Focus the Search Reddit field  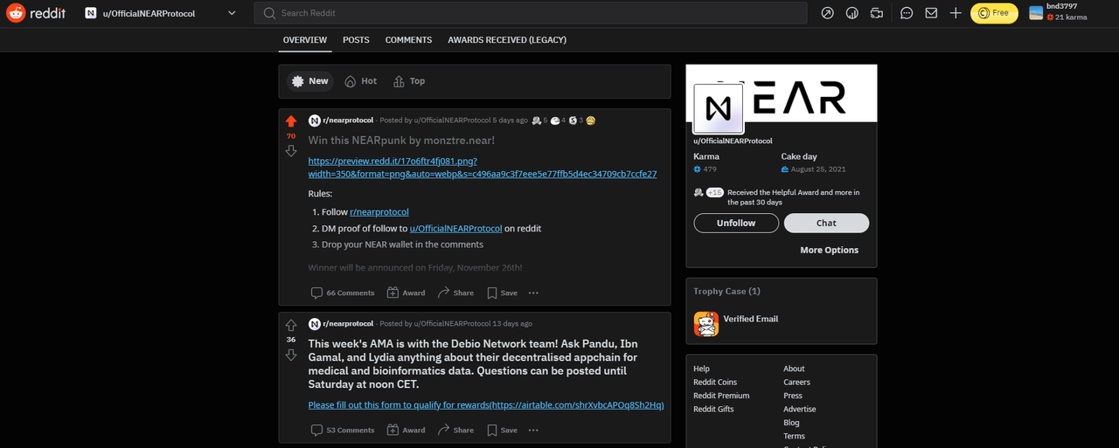click(x=531, y=13)
